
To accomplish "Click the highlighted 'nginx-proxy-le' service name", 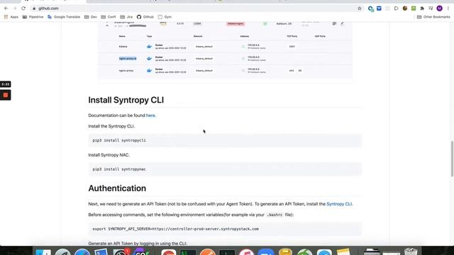I will (128, 59).
